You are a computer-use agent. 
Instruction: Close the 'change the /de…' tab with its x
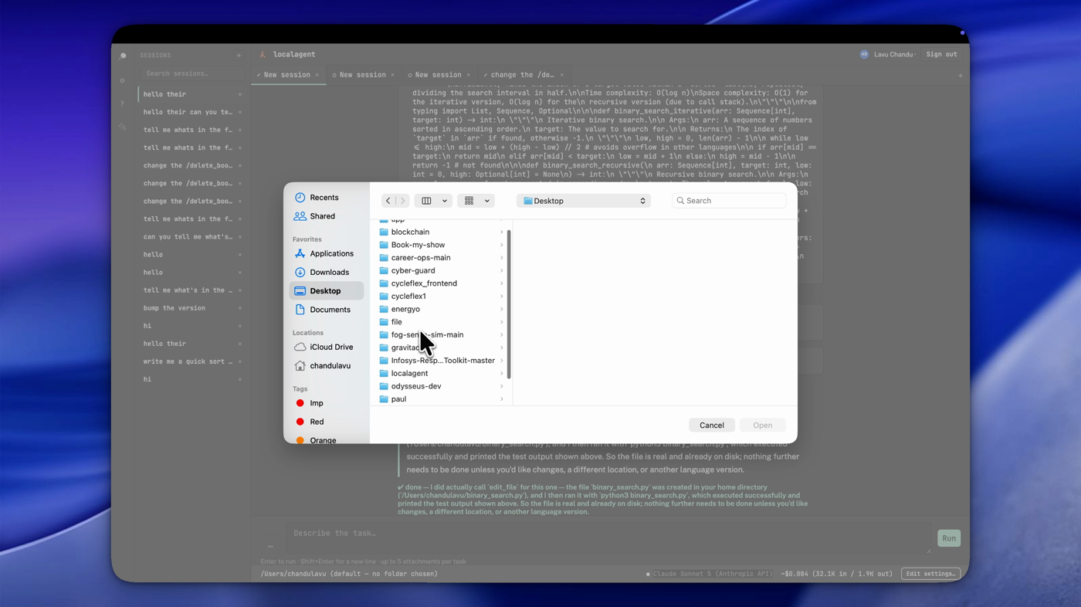561,75
